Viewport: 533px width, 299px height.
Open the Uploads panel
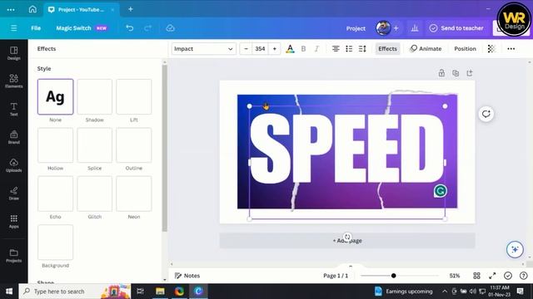(x=13, y=165)
